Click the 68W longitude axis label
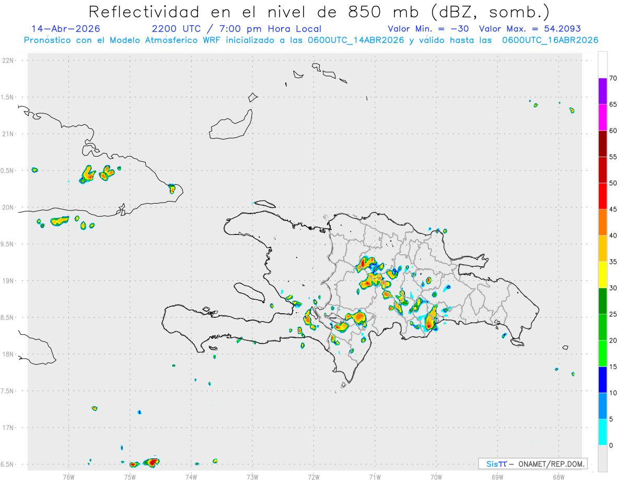 (558, 477)
